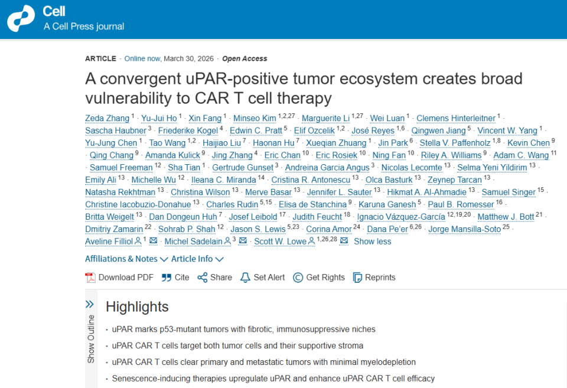
Task: Open author Adam C. Wang link
Action: [x=521, y=155]
